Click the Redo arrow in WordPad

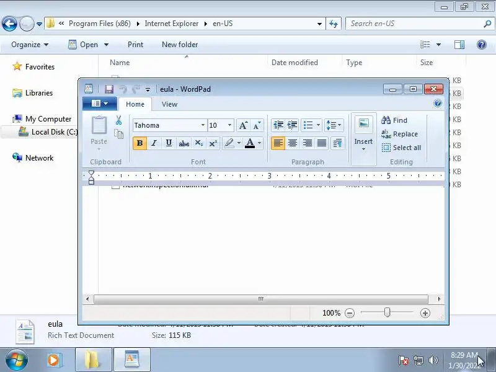(x=136, y=89)
